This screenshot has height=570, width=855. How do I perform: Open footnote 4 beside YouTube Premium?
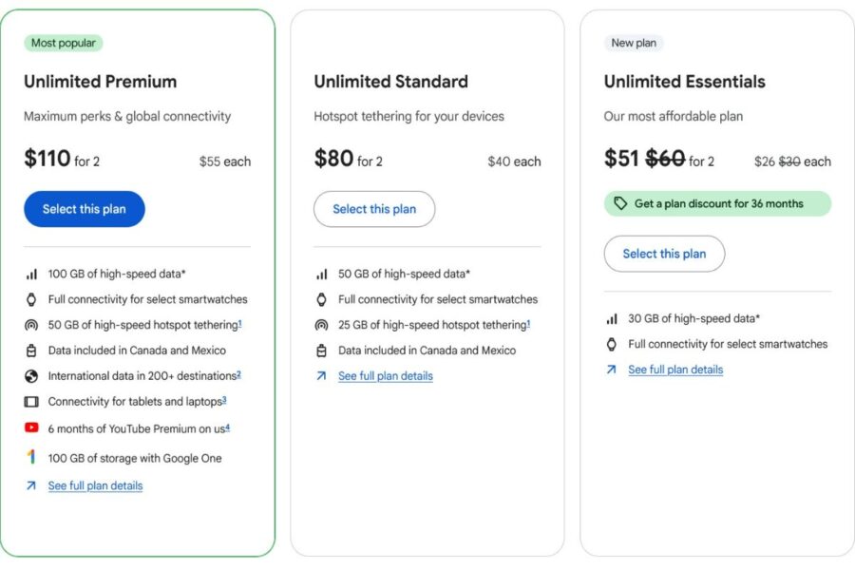(x=228, y=427)
